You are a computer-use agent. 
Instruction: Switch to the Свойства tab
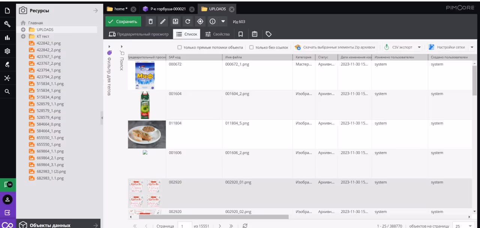pos(217,34)
